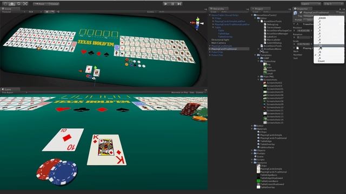
Task: Click the Pause button
Action: coord(173,4)
